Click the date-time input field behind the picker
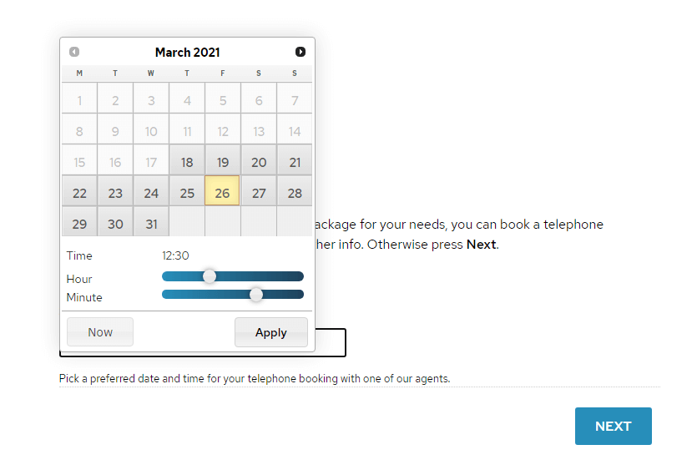 [331, 342]
